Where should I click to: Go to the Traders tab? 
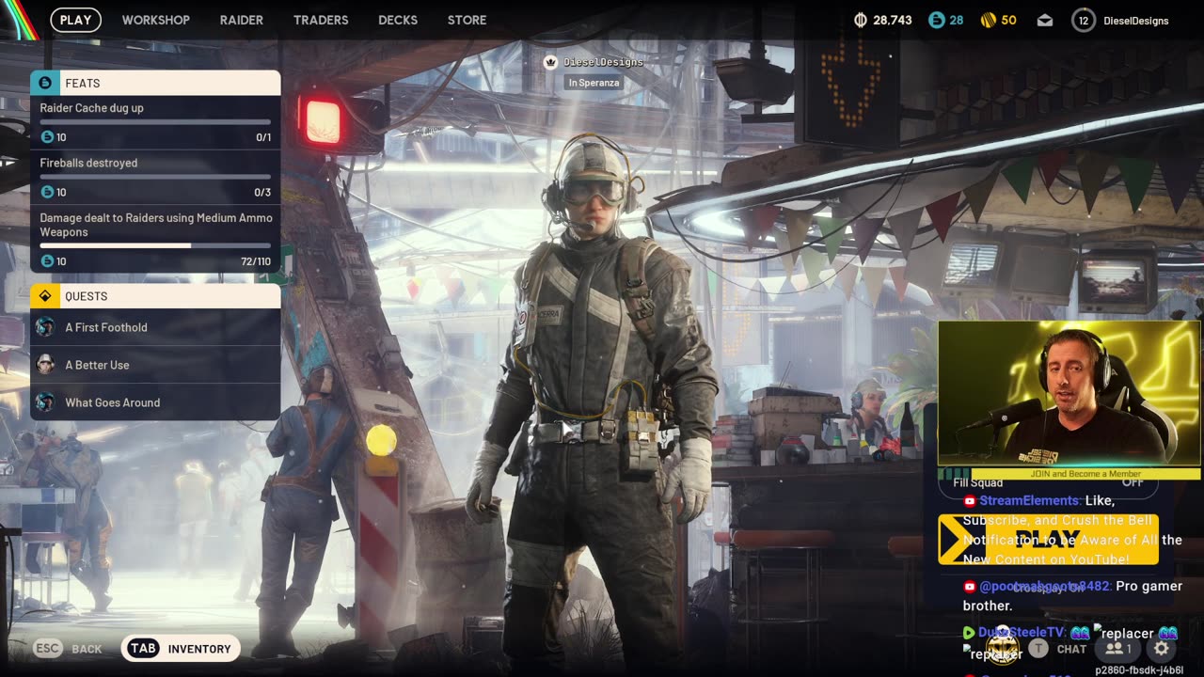(321, 20)
